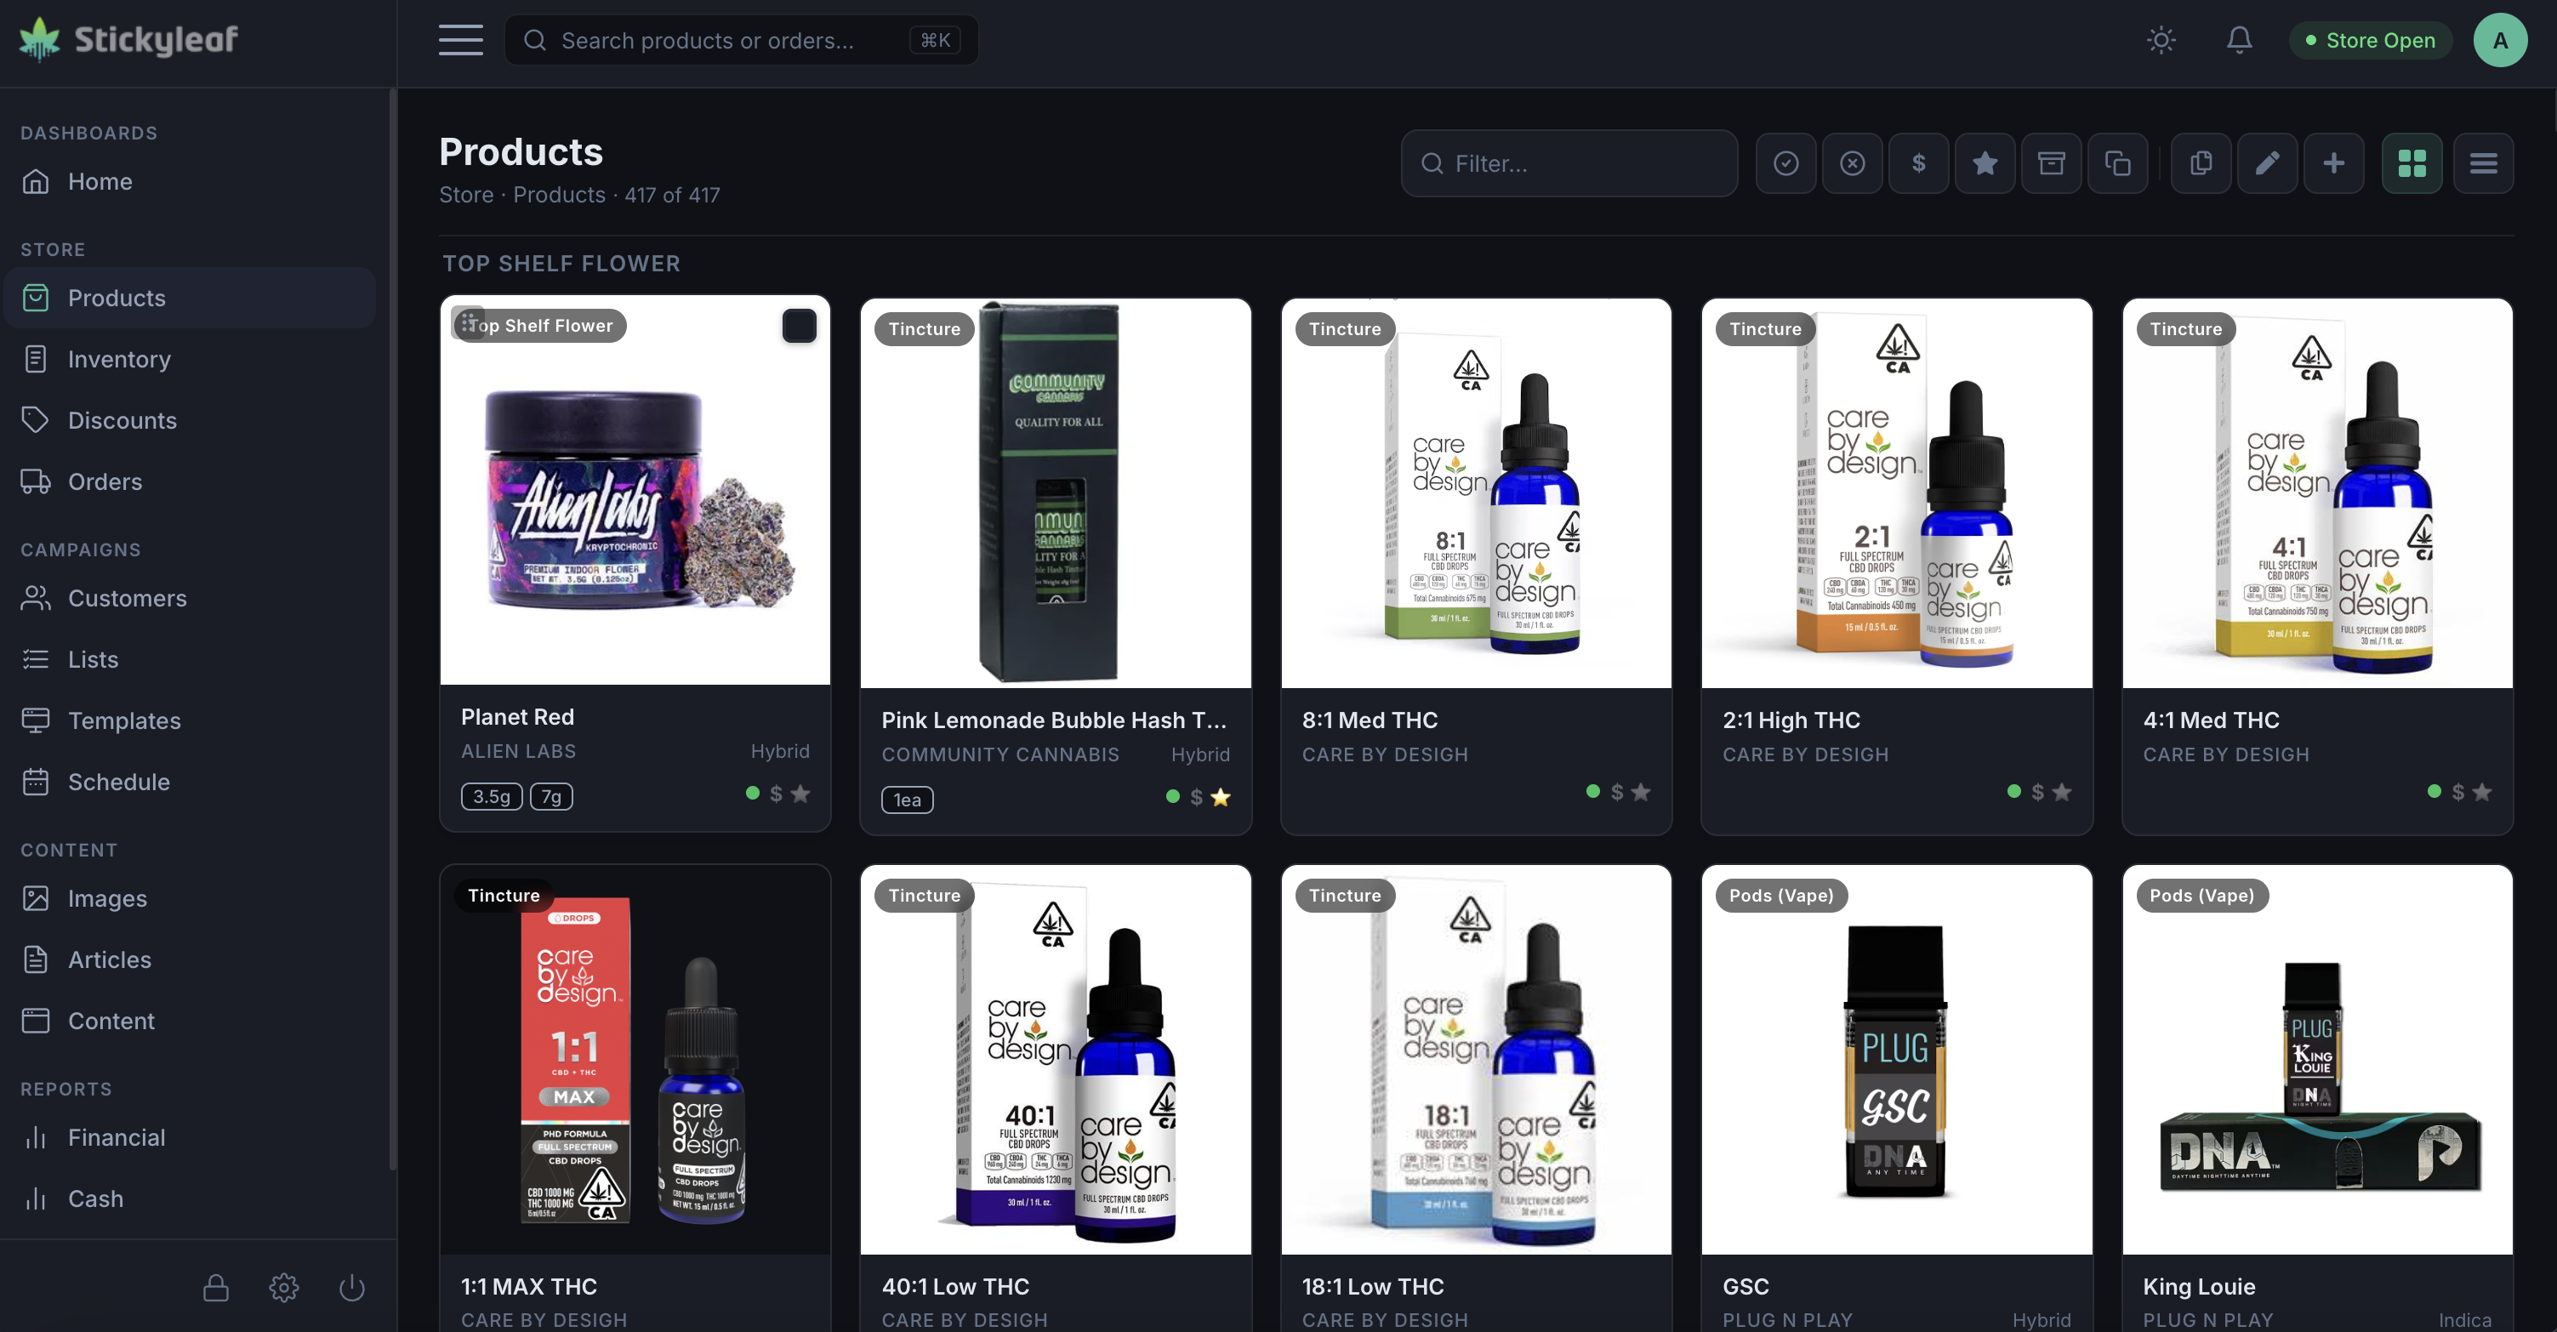Go to the Inventory sidebar item
The width and height of the screenshot is (2557, 1332).
[x=120, y=358]
